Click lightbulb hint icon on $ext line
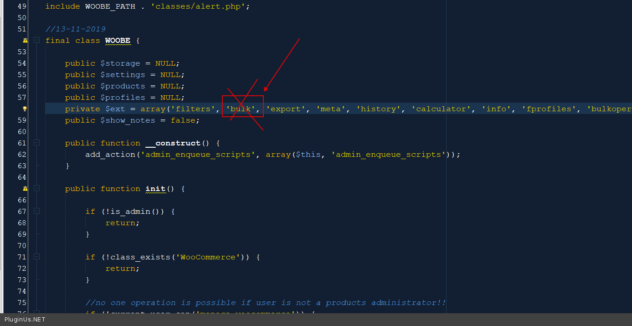 click(25, 109)
